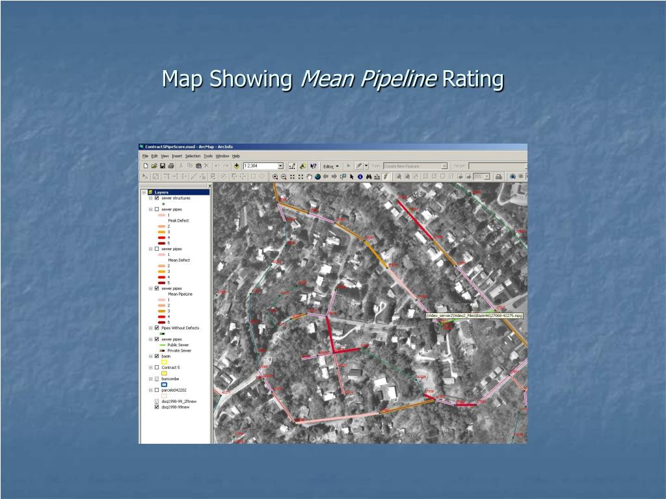Click the Save disk icon
Viewport: 666px width, 499px height.
coord(162,166)
